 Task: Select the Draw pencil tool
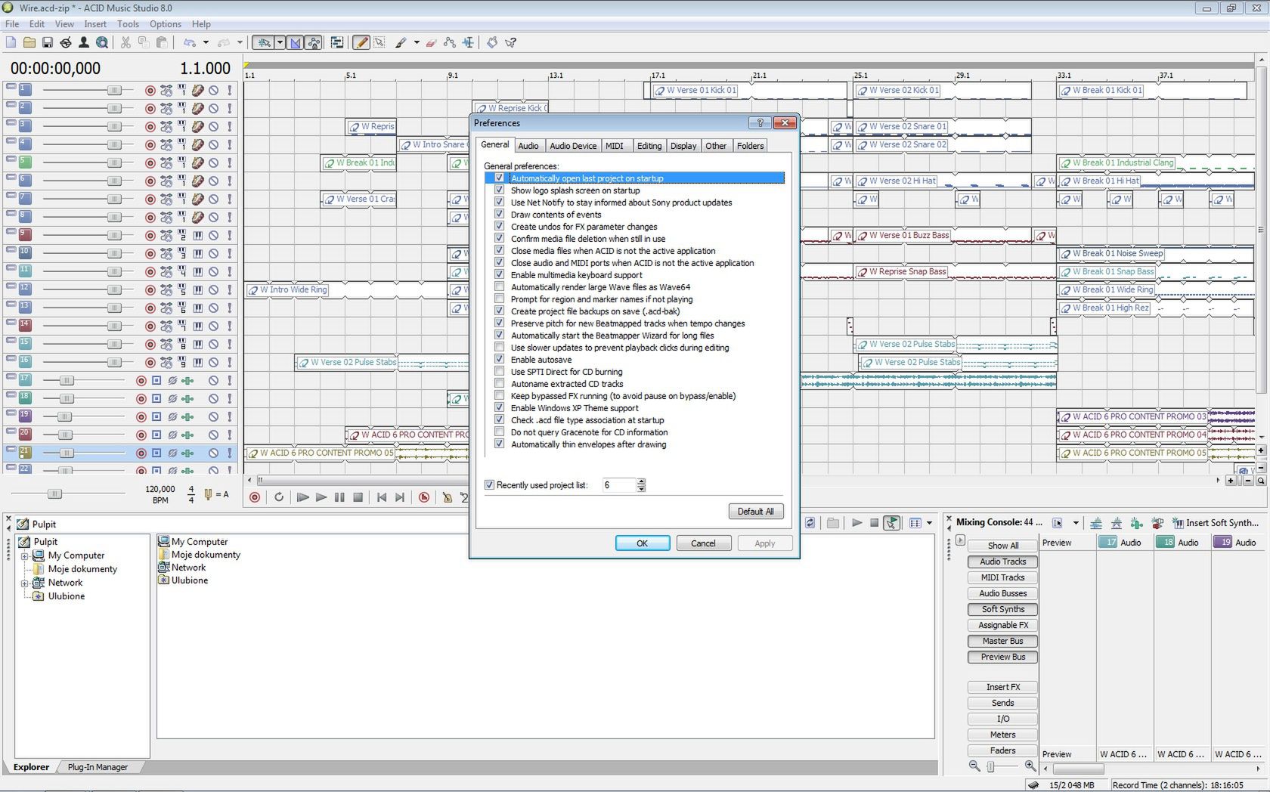click(361, 42)
